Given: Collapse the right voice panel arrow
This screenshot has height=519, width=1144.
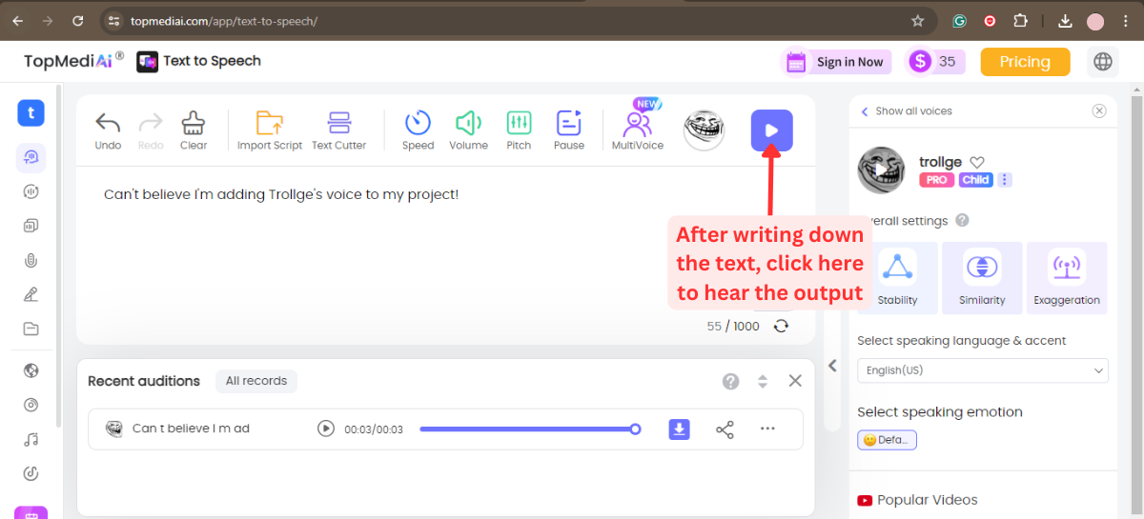Looking at the screenshot, I should [832, 366].
